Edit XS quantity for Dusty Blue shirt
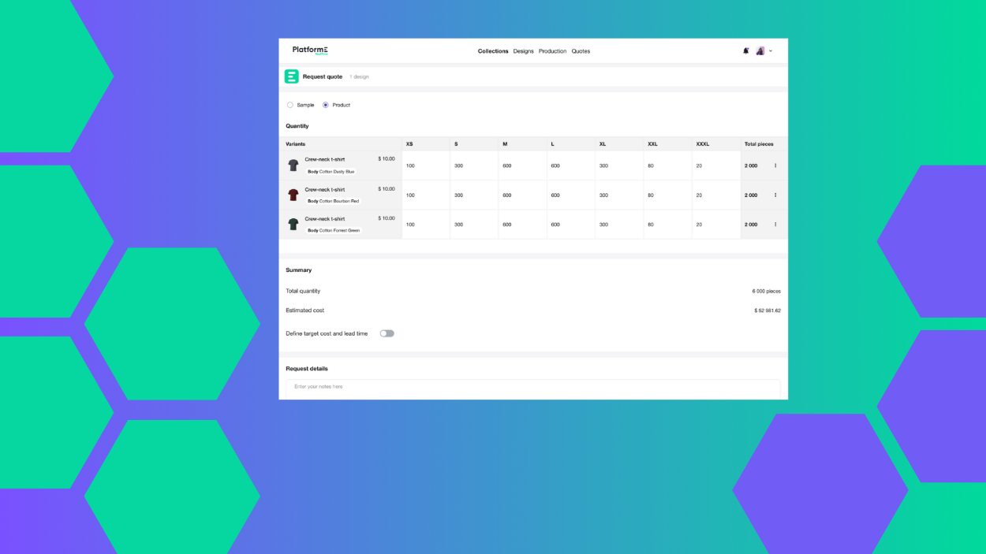Viewport: 986px width, 554px height. [x=425, y=165]
